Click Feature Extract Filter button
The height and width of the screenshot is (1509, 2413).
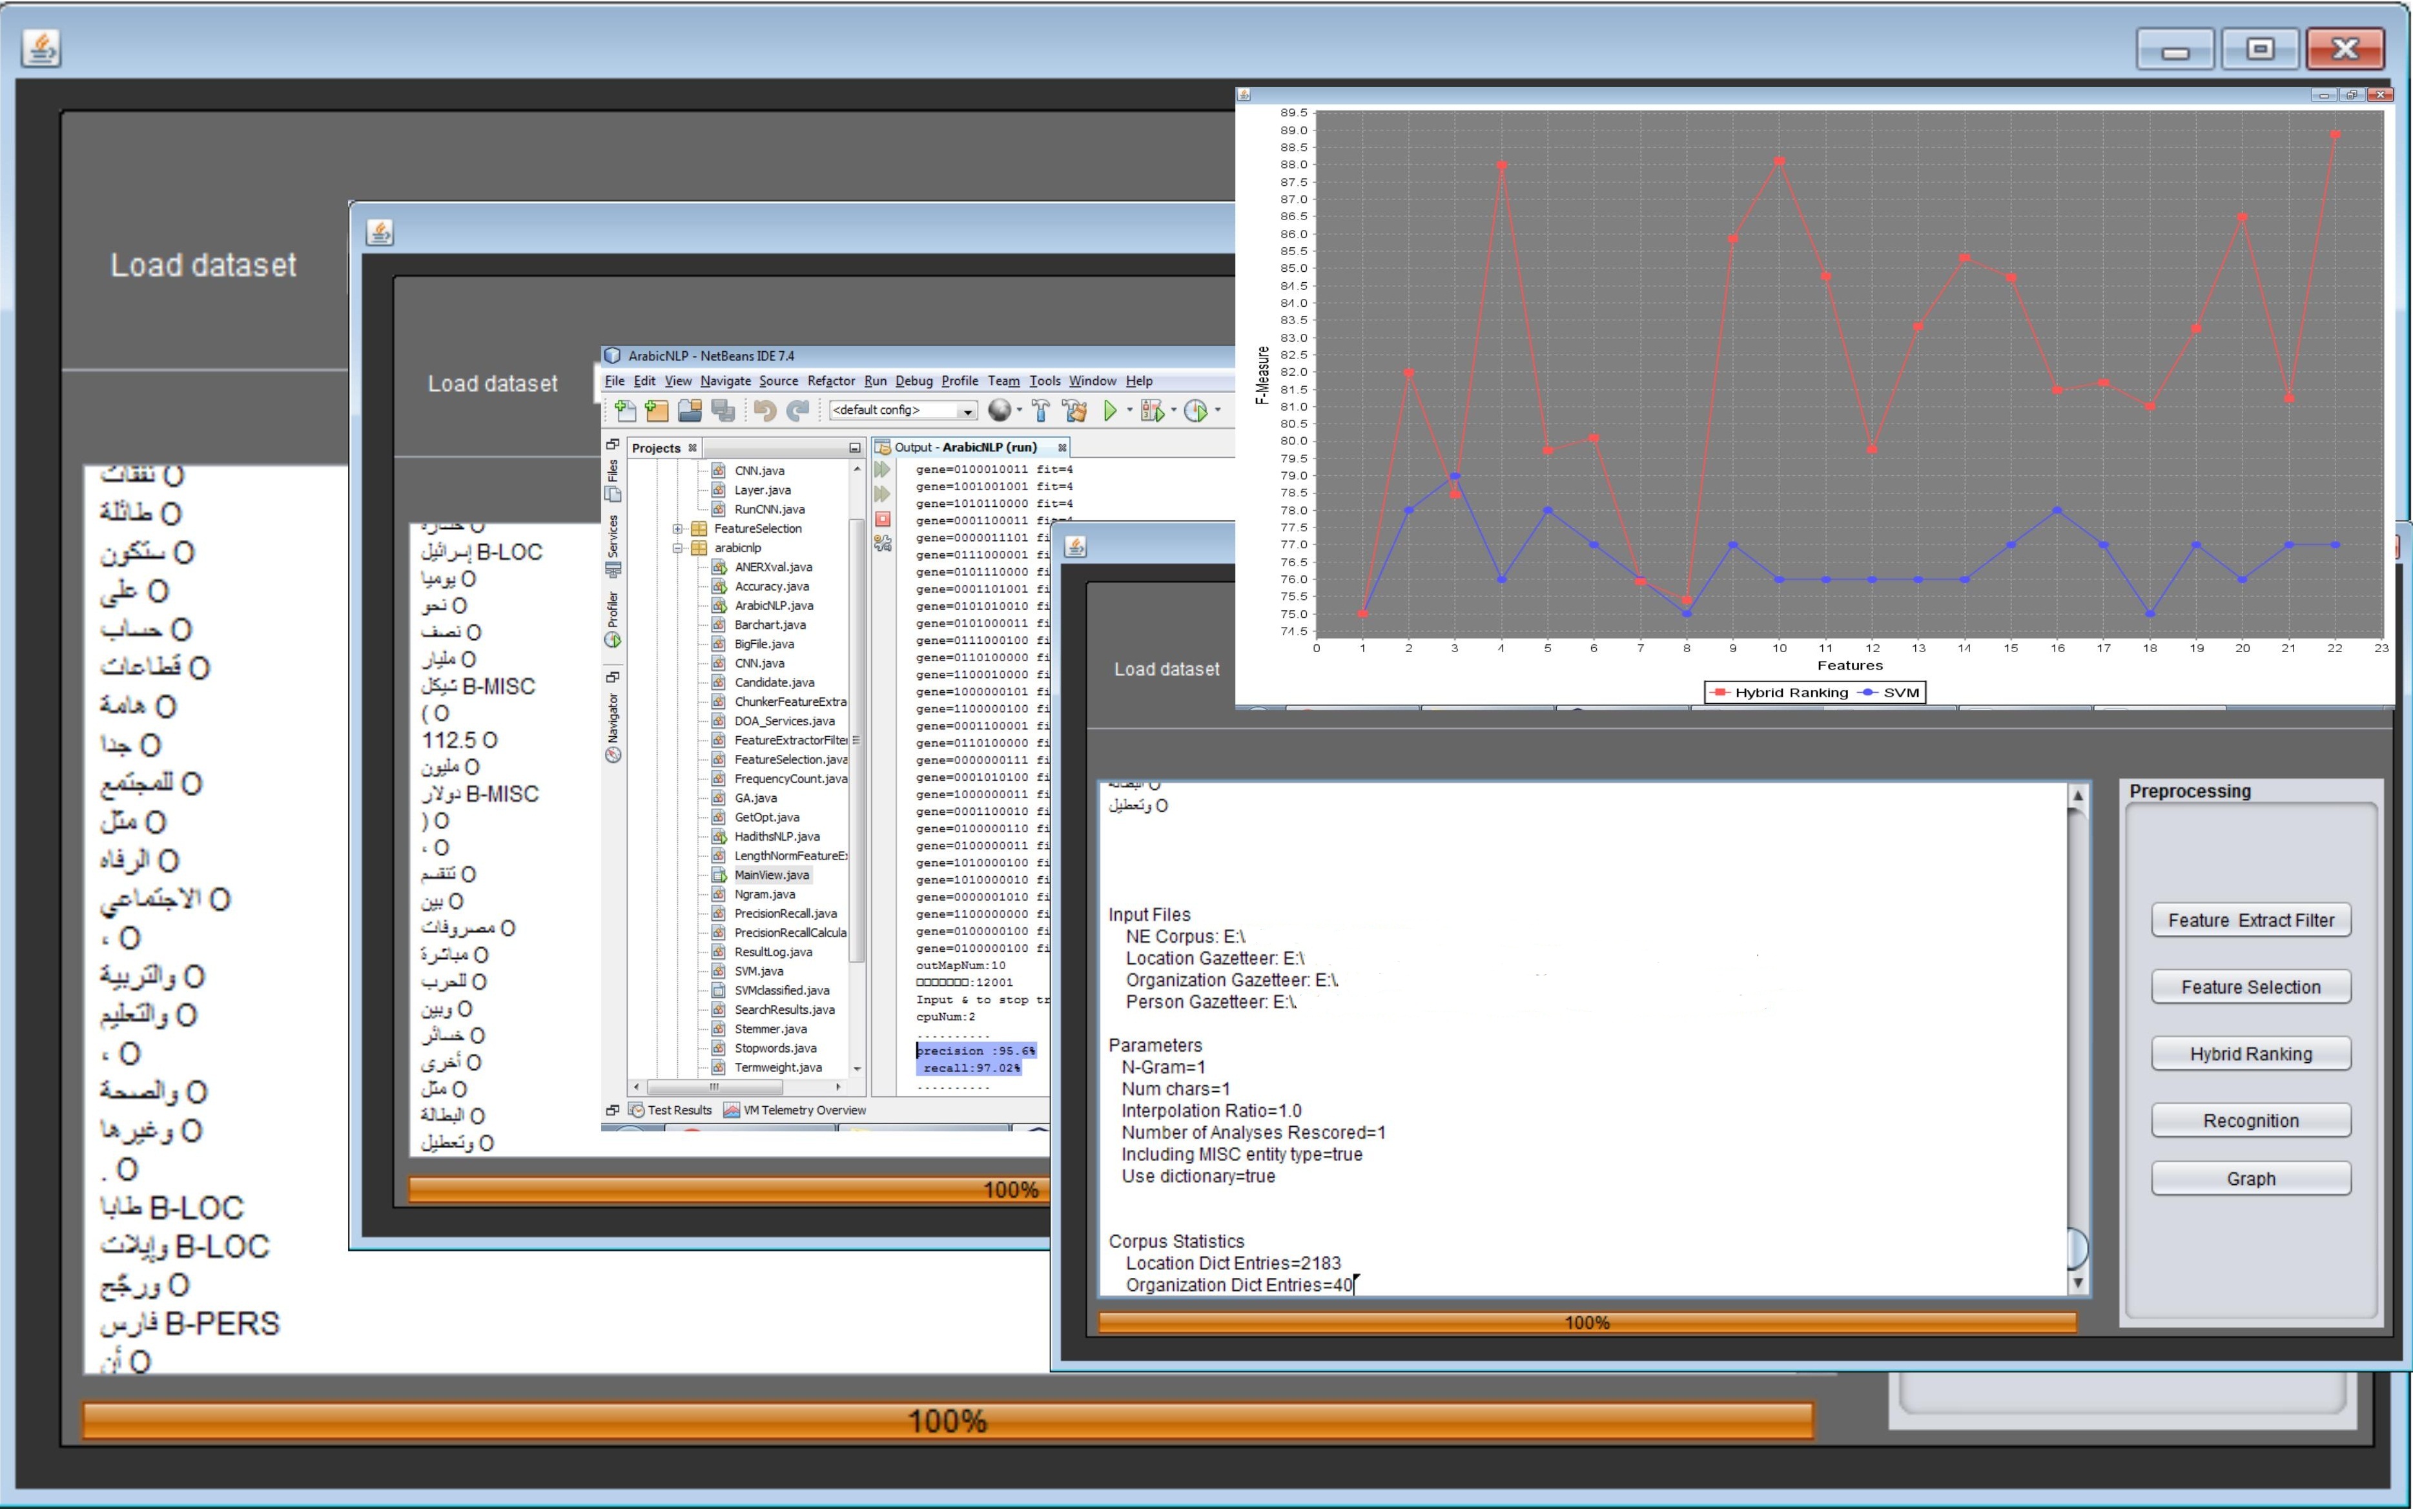[x=2250, y=920]
